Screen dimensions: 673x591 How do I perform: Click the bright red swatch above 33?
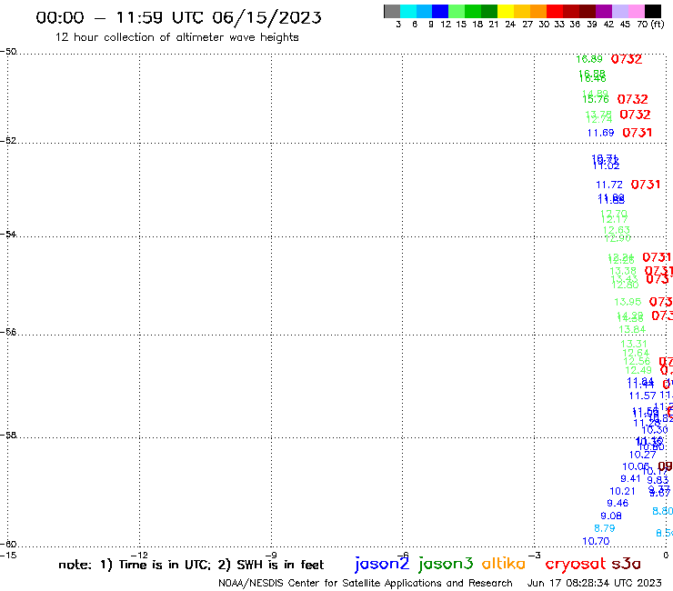pyautogui.click(x=555, y=11)
